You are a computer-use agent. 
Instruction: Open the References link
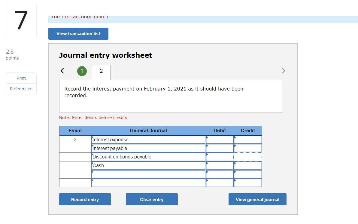click(21, 88)
